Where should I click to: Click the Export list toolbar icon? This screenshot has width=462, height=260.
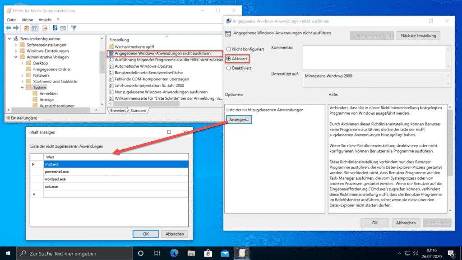[x=45, y=28]
